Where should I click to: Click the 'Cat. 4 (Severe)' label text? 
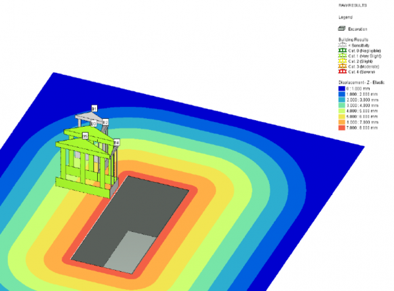362,72
